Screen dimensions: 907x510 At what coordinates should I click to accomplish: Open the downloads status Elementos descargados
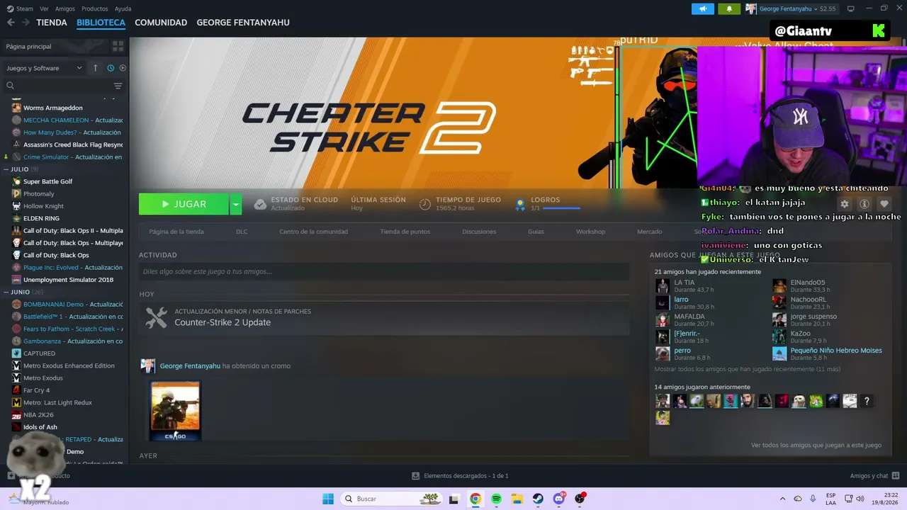click(x=460, y=476)
